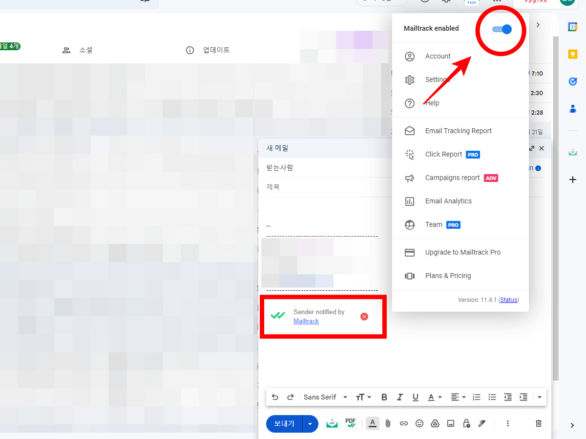The width and height of the screenshot is (586, 439).
Task: Click the Mailtrack link in signature
Action: click(x=306, y=321)
